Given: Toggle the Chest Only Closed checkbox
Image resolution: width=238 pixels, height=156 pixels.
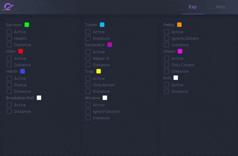Looking at the screenshot, I should pos(167,65).
